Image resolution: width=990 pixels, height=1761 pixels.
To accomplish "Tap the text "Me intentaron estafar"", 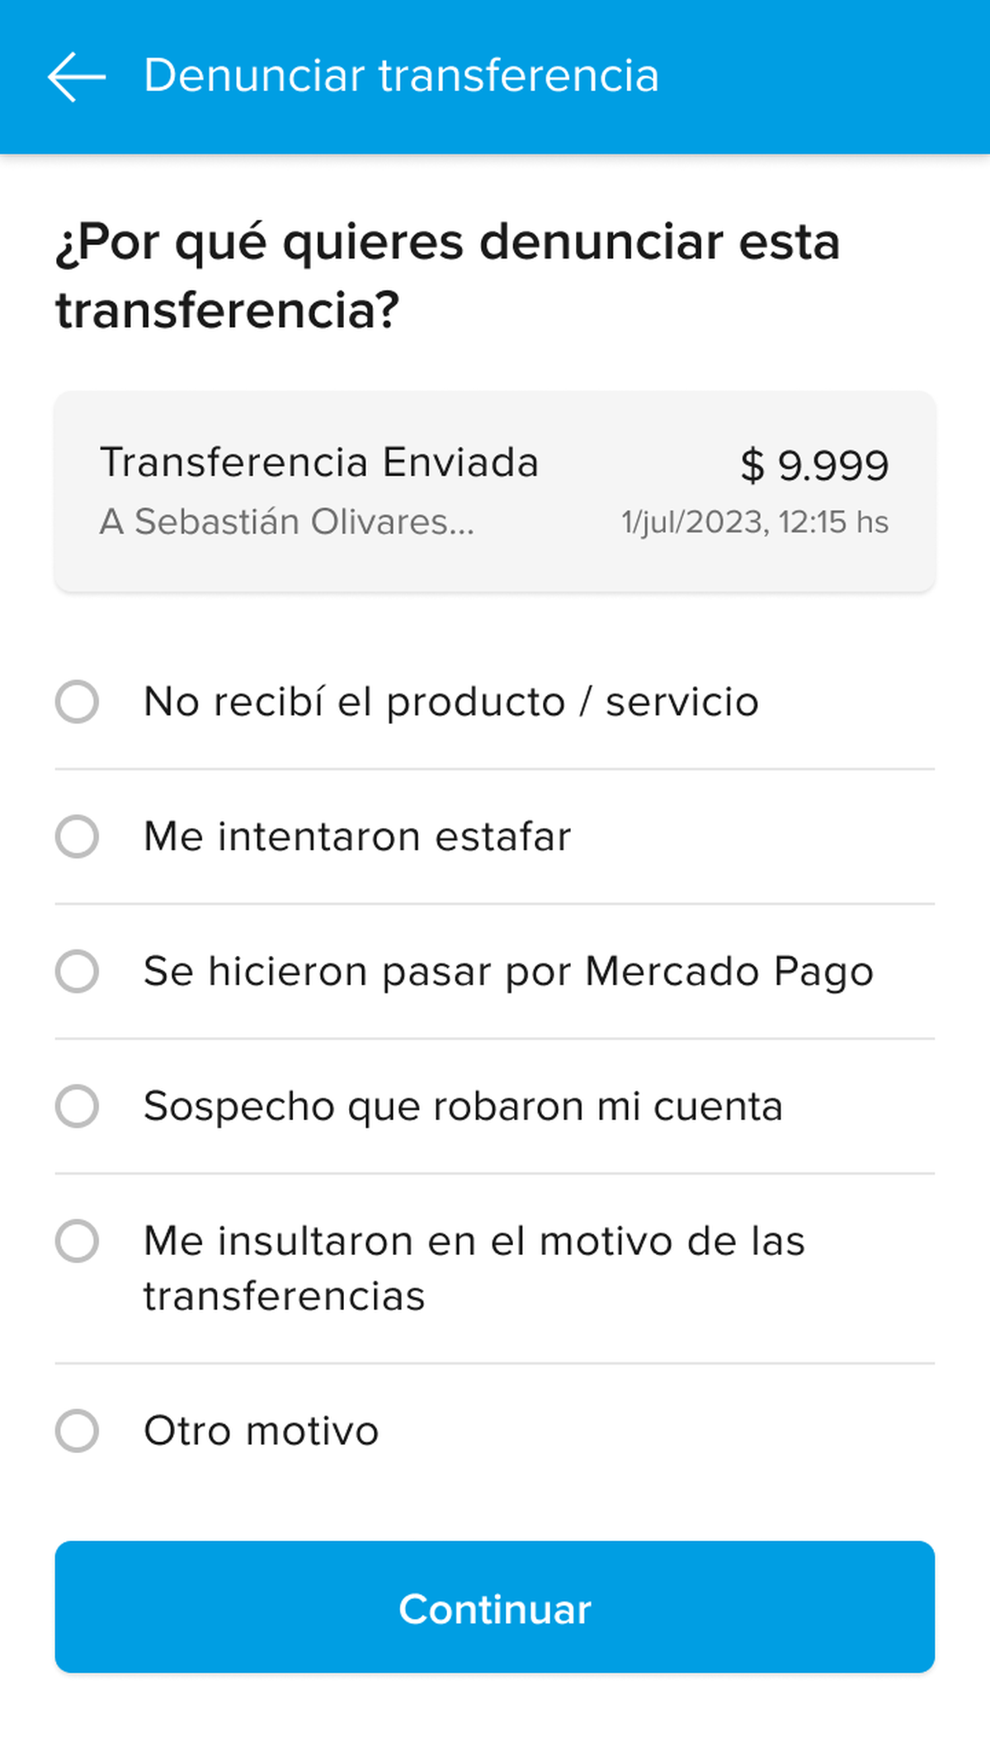I will coord(356,836).
